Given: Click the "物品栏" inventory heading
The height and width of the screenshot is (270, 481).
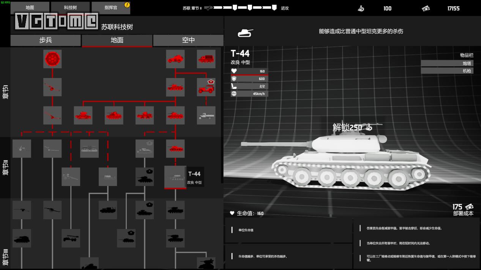Looking at the screenshot, I should tap(467, 55).
